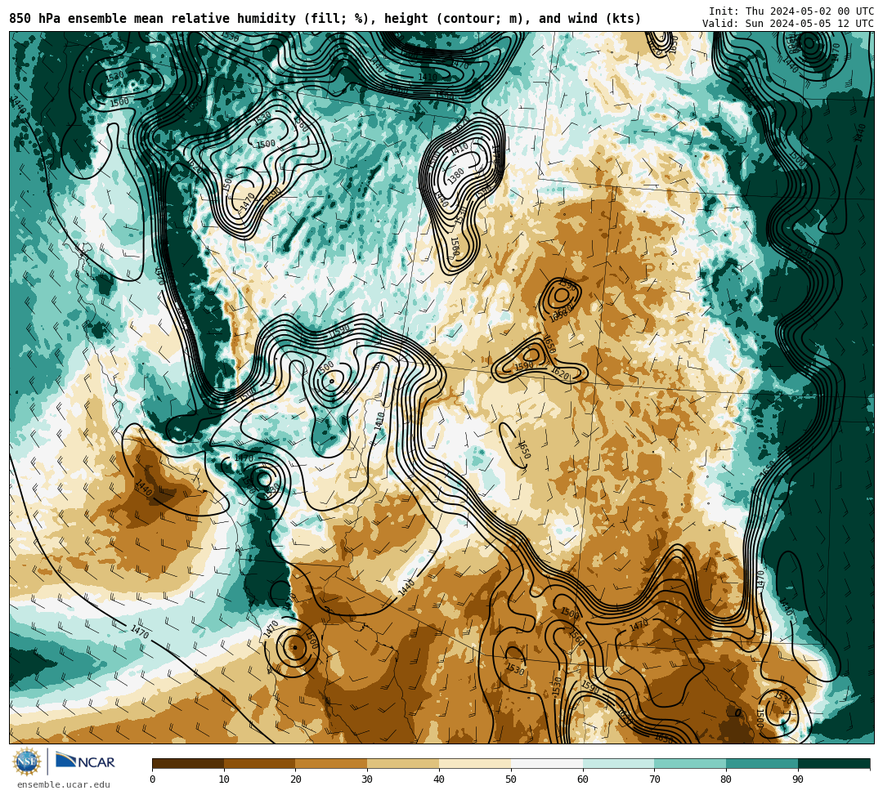The image size is (883, 795).
Task: Click the colorbar tick label 40
Action: (439, 779)
